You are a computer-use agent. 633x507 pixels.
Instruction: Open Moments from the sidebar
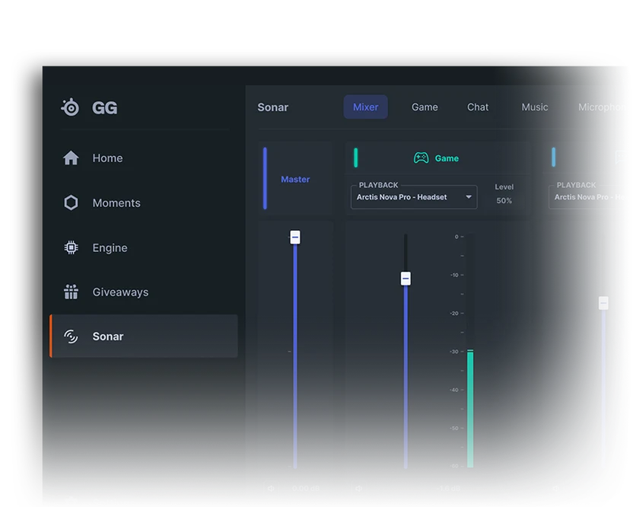[x=71, y=202]
